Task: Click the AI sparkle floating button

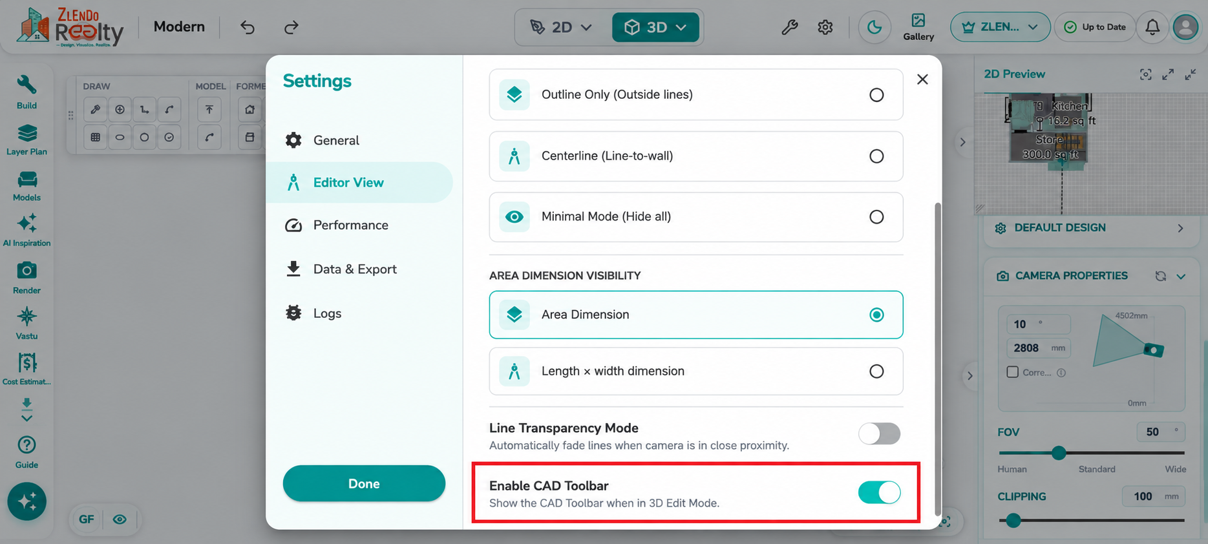Action: pos(26,501)
